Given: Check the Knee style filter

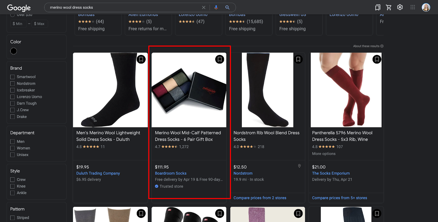Looking at the screenshot, I should pyautogui.click(x=12, y=186).
